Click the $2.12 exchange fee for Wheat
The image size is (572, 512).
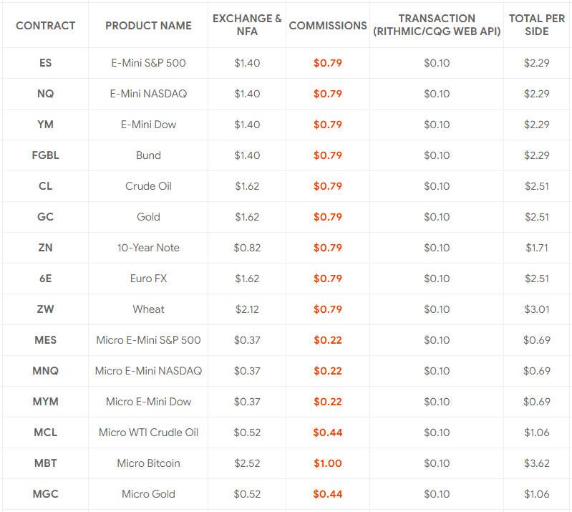[247, 309]
